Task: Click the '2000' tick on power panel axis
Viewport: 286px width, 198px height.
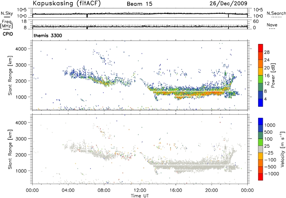Action: coord(21,81)
